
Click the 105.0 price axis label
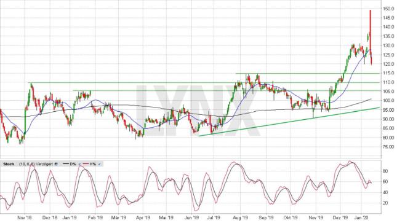388,92
